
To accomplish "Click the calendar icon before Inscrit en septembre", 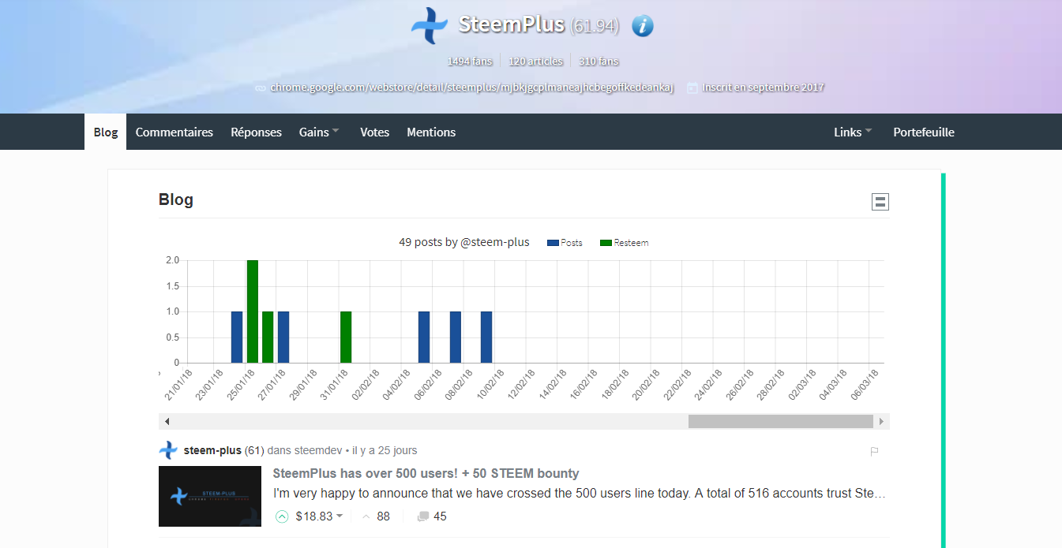I will [x=692, y=88].
